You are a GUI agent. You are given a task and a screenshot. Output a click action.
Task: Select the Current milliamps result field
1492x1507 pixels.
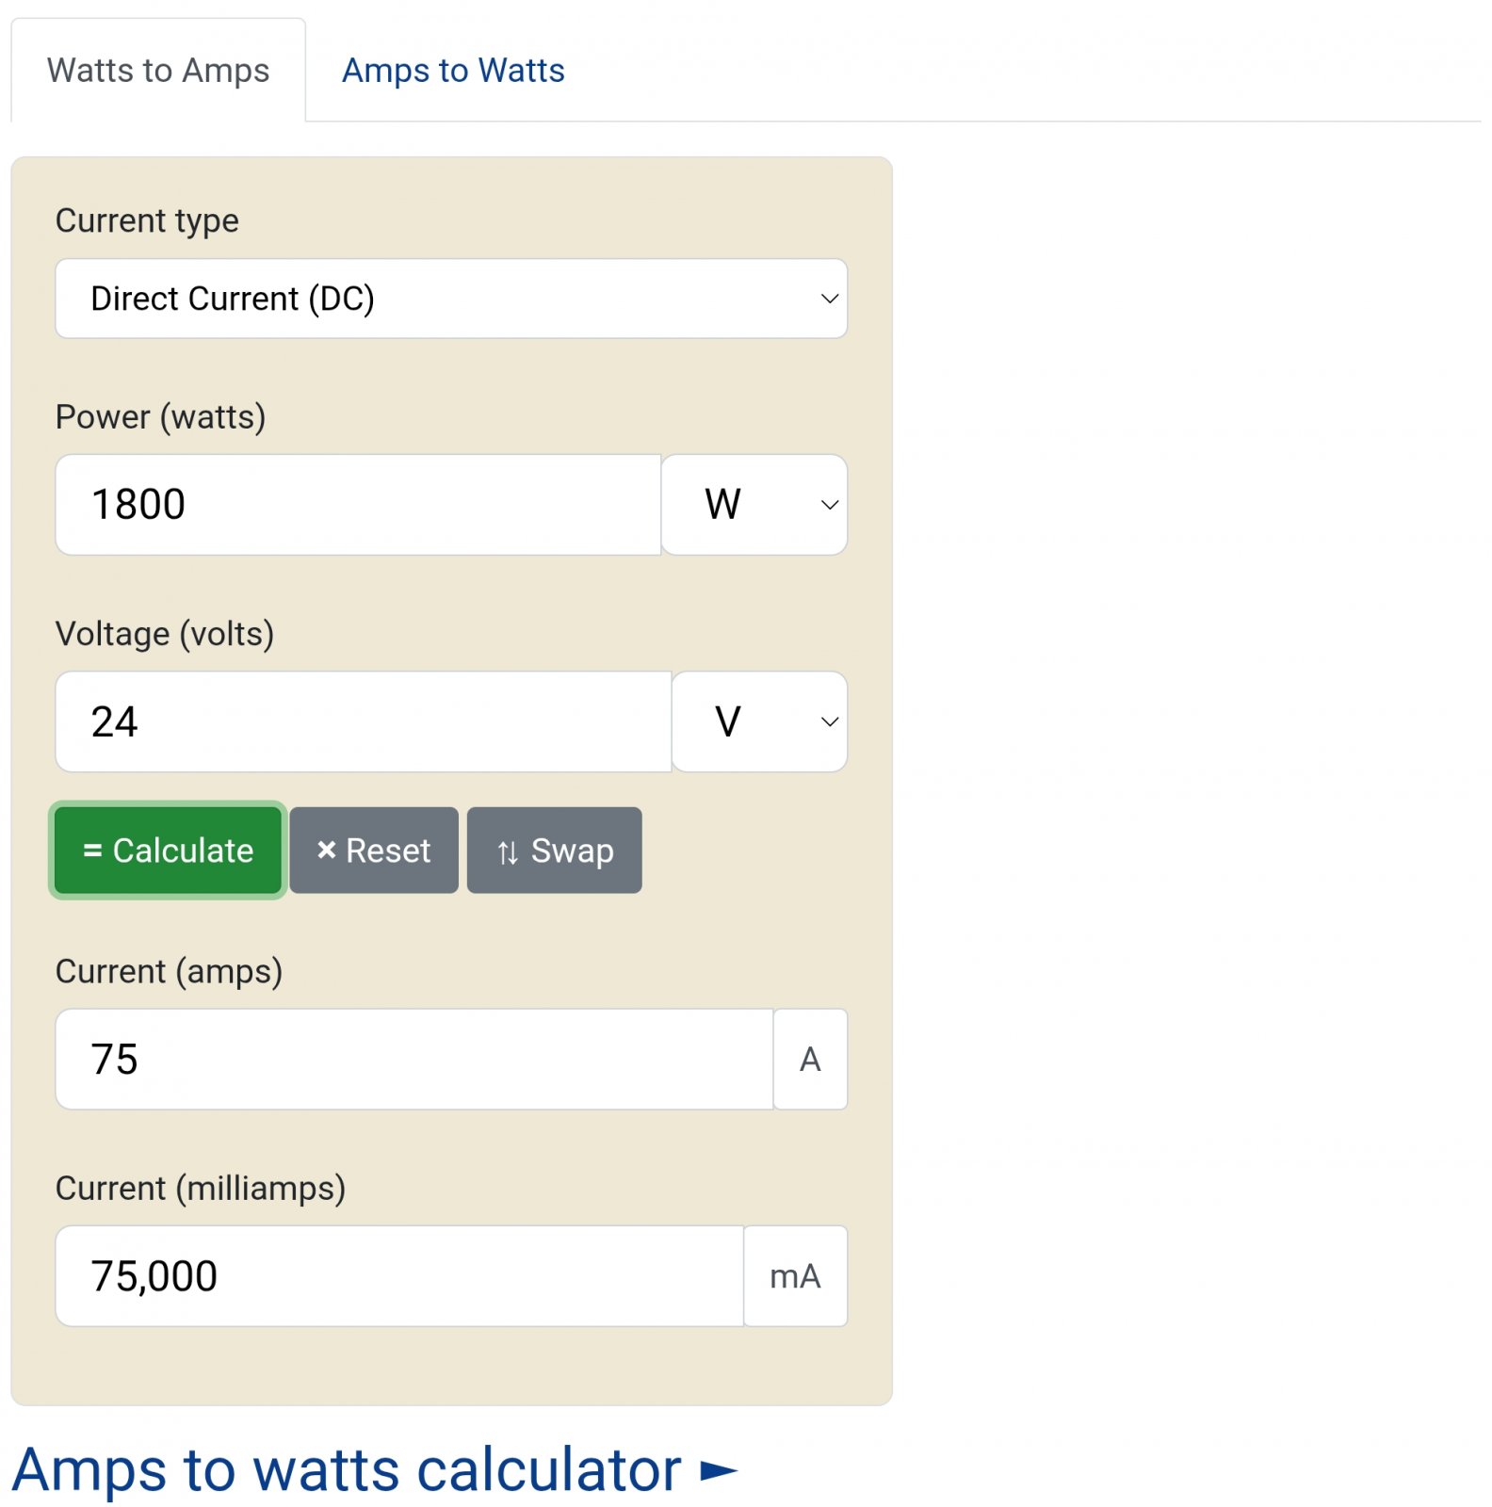(399, 1276)
